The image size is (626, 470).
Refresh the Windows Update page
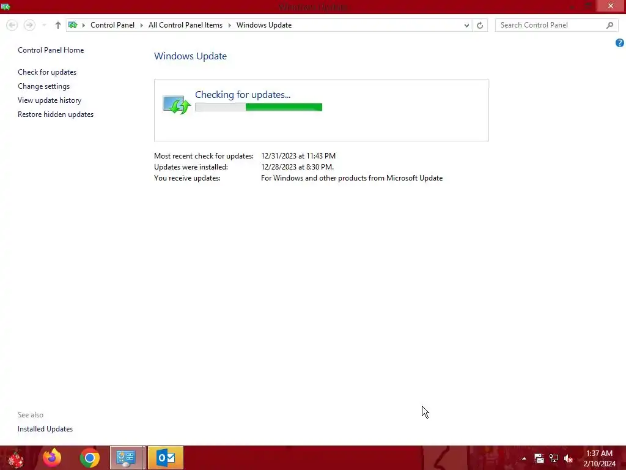(480, 25)
